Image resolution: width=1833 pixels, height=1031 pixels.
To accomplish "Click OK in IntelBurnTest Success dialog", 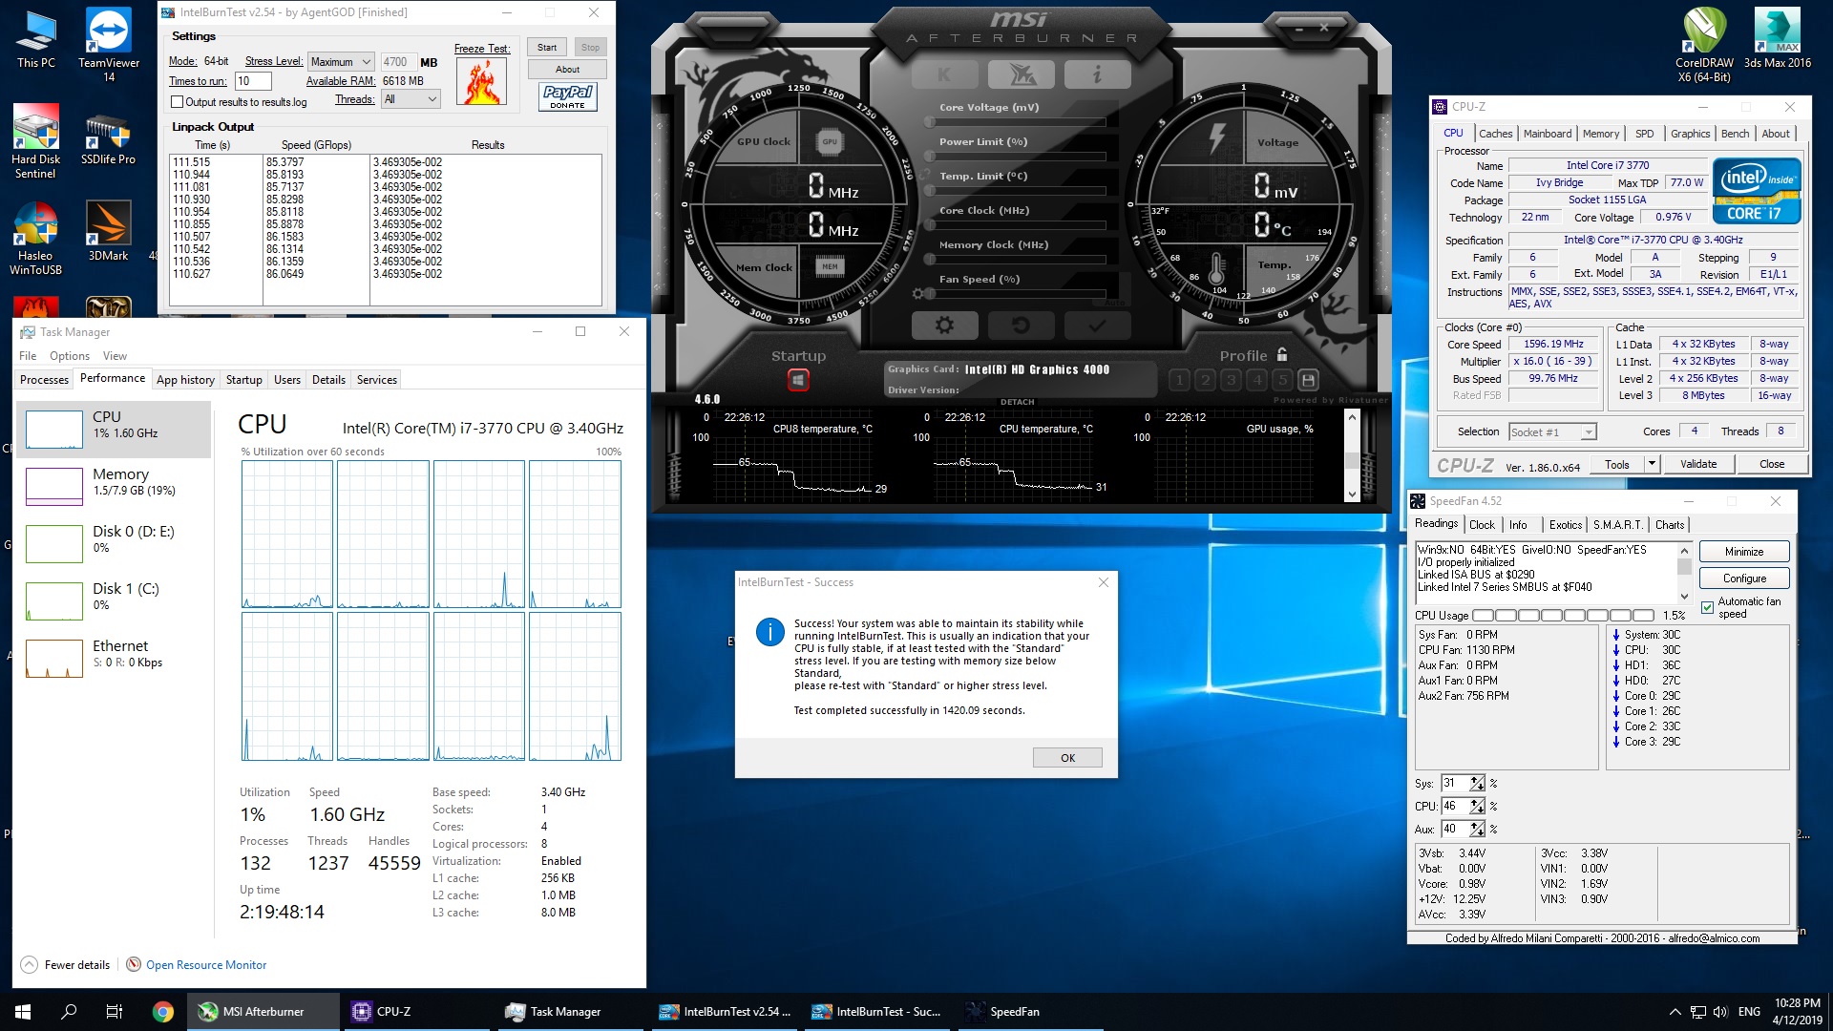I will pos(1067,758).
